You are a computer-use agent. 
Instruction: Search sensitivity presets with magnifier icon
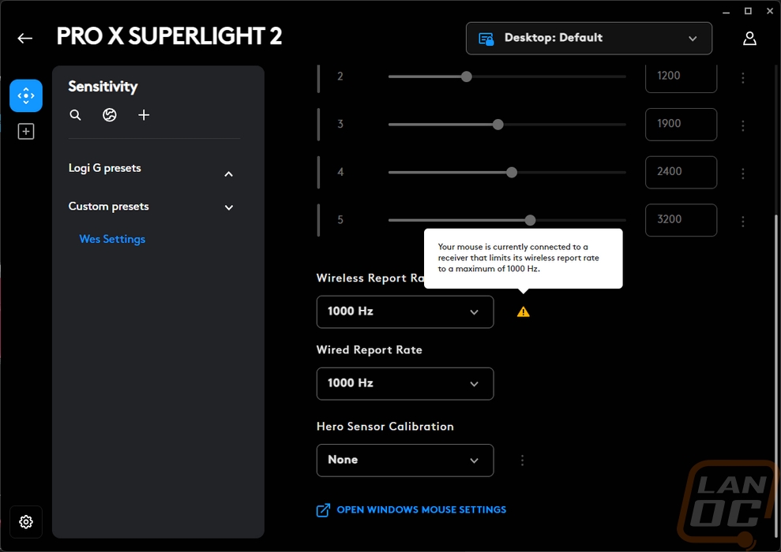[75, 115]
